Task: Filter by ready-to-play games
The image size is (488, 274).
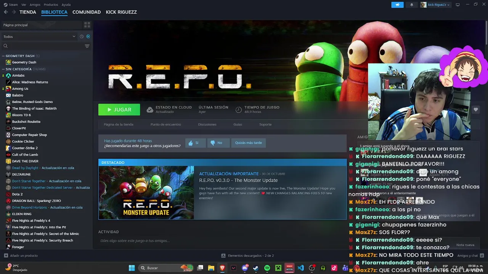Action: pyautogui.click(x=88, y=37)
